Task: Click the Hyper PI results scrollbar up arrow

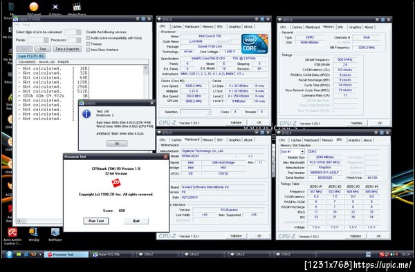Action: coord(146,68)
